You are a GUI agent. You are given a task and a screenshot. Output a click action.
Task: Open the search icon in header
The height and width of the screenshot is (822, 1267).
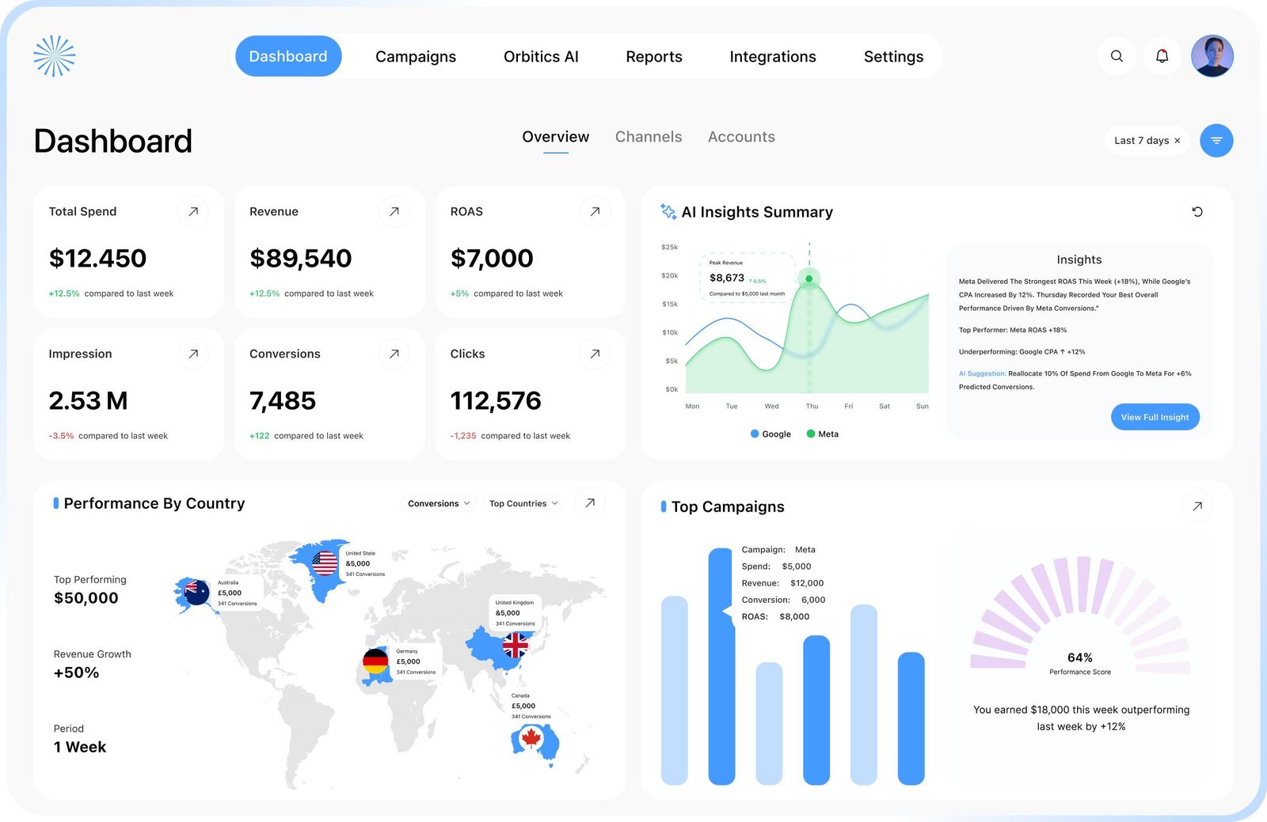[x=1117, y=56]
